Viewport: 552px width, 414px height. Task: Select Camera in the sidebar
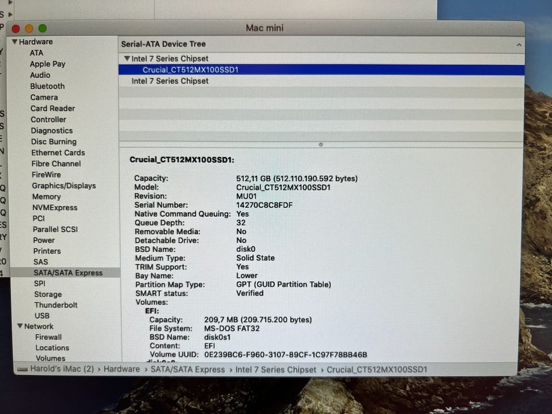point(44,97)
